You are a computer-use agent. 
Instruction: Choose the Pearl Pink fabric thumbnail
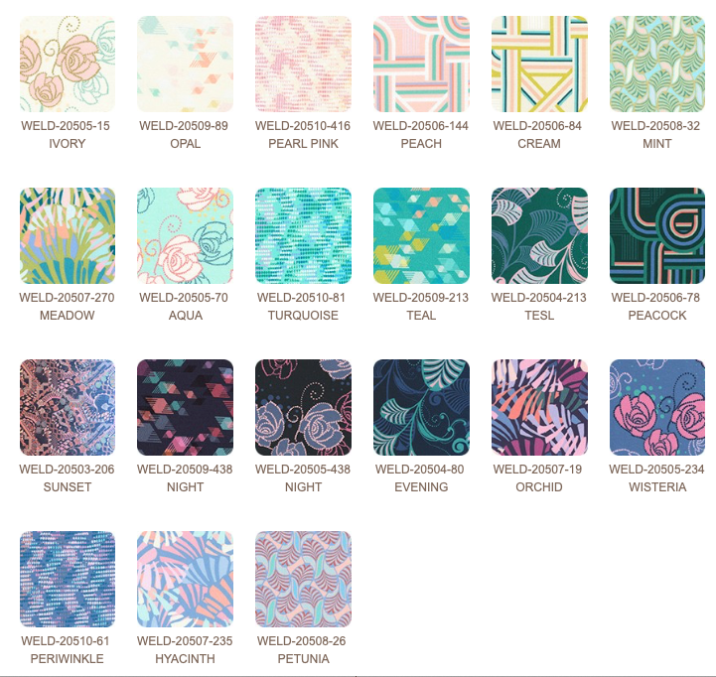[303, 64]
